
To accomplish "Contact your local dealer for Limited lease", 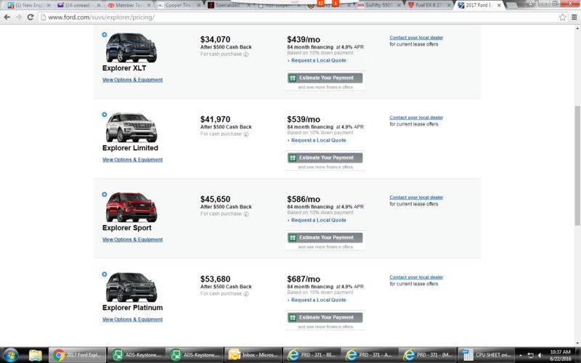I will [x=416, y=118].
